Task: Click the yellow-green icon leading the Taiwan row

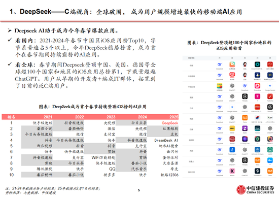Action: (x=220, y=86)
